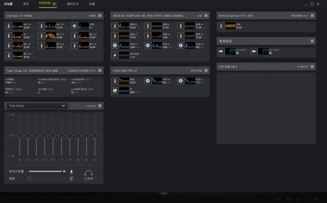Click H100i thermometer icon showing 26.50
The image size is (327, 203).
pos(115,81)
